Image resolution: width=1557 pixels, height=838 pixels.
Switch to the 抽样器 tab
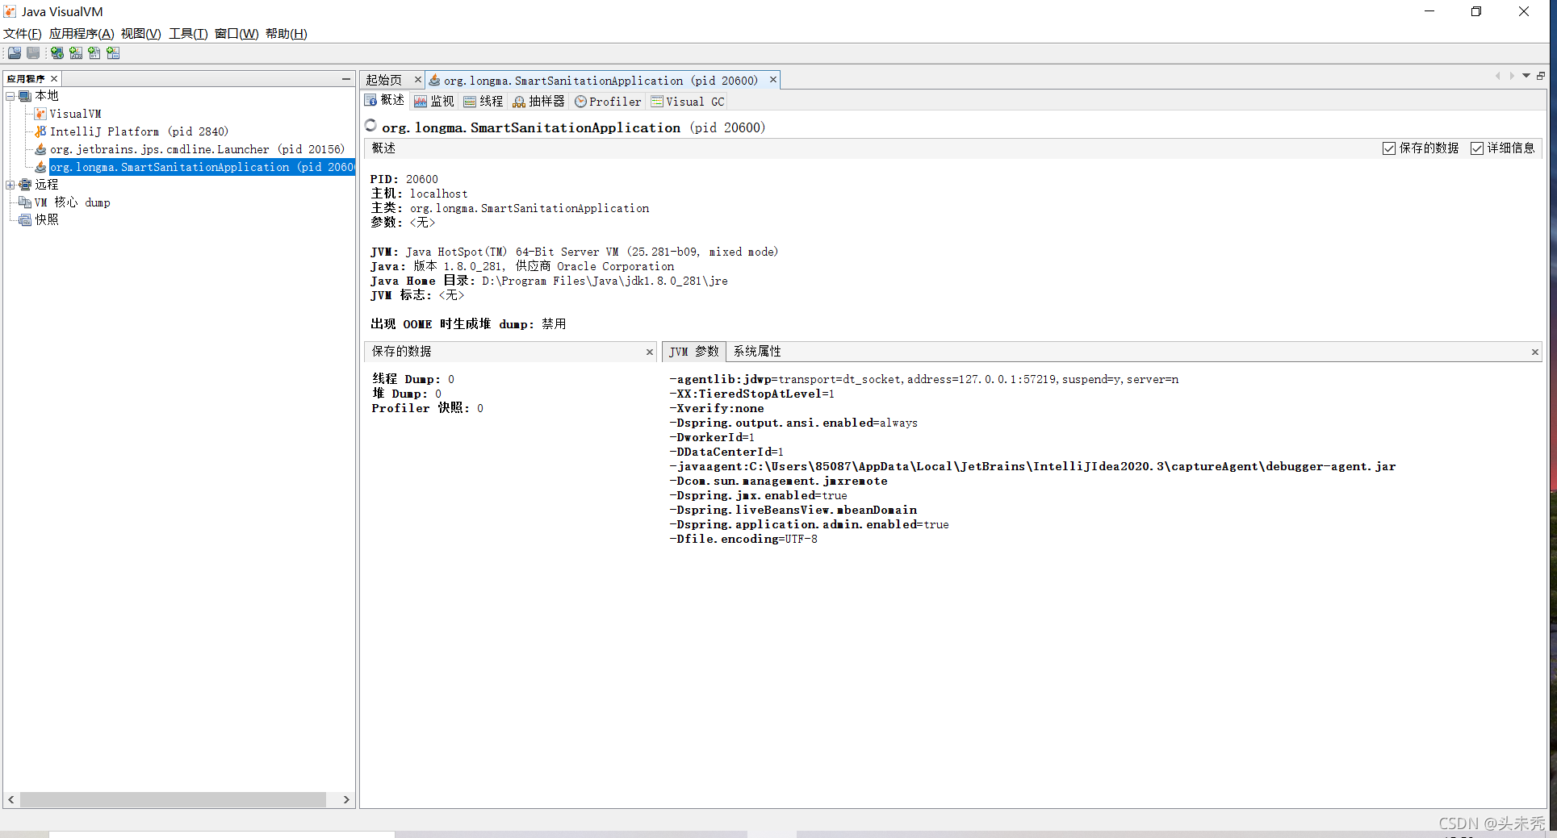pos(539,101)
